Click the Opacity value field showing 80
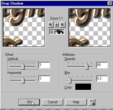 pos(102,65)
